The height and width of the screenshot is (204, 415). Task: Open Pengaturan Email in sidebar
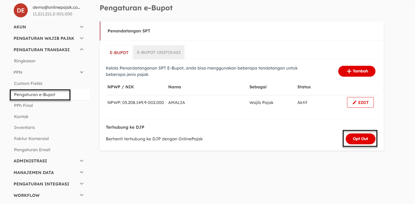point(32,150)
